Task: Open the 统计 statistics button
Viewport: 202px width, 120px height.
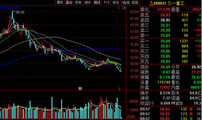Action: tap(88, 2)
